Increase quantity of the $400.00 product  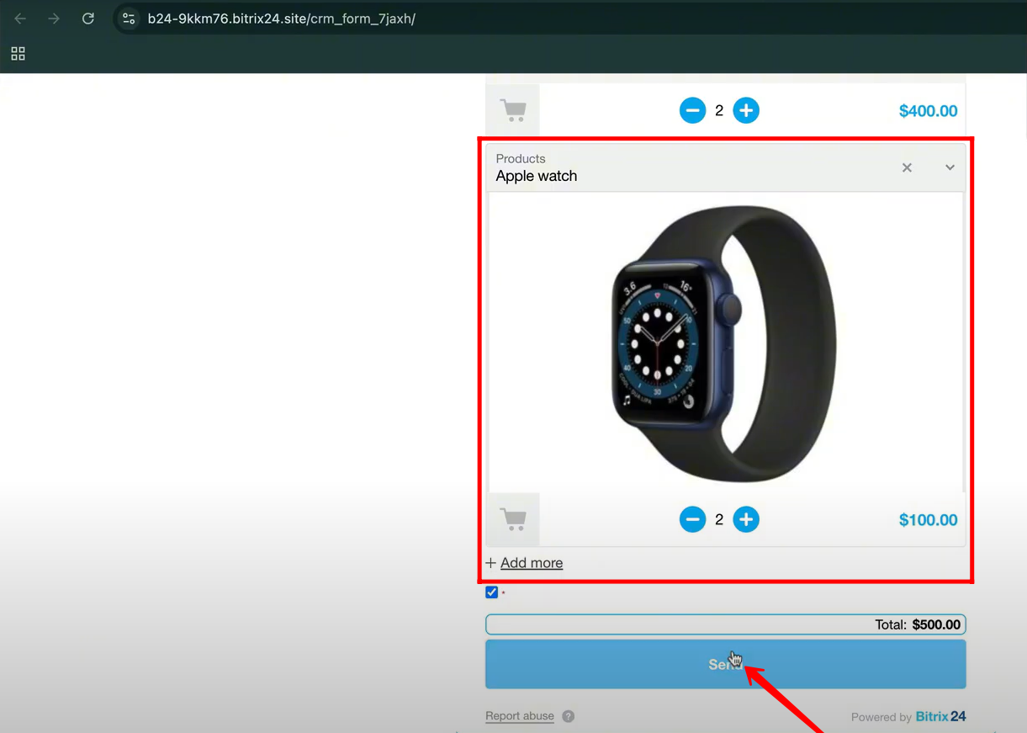745,110
